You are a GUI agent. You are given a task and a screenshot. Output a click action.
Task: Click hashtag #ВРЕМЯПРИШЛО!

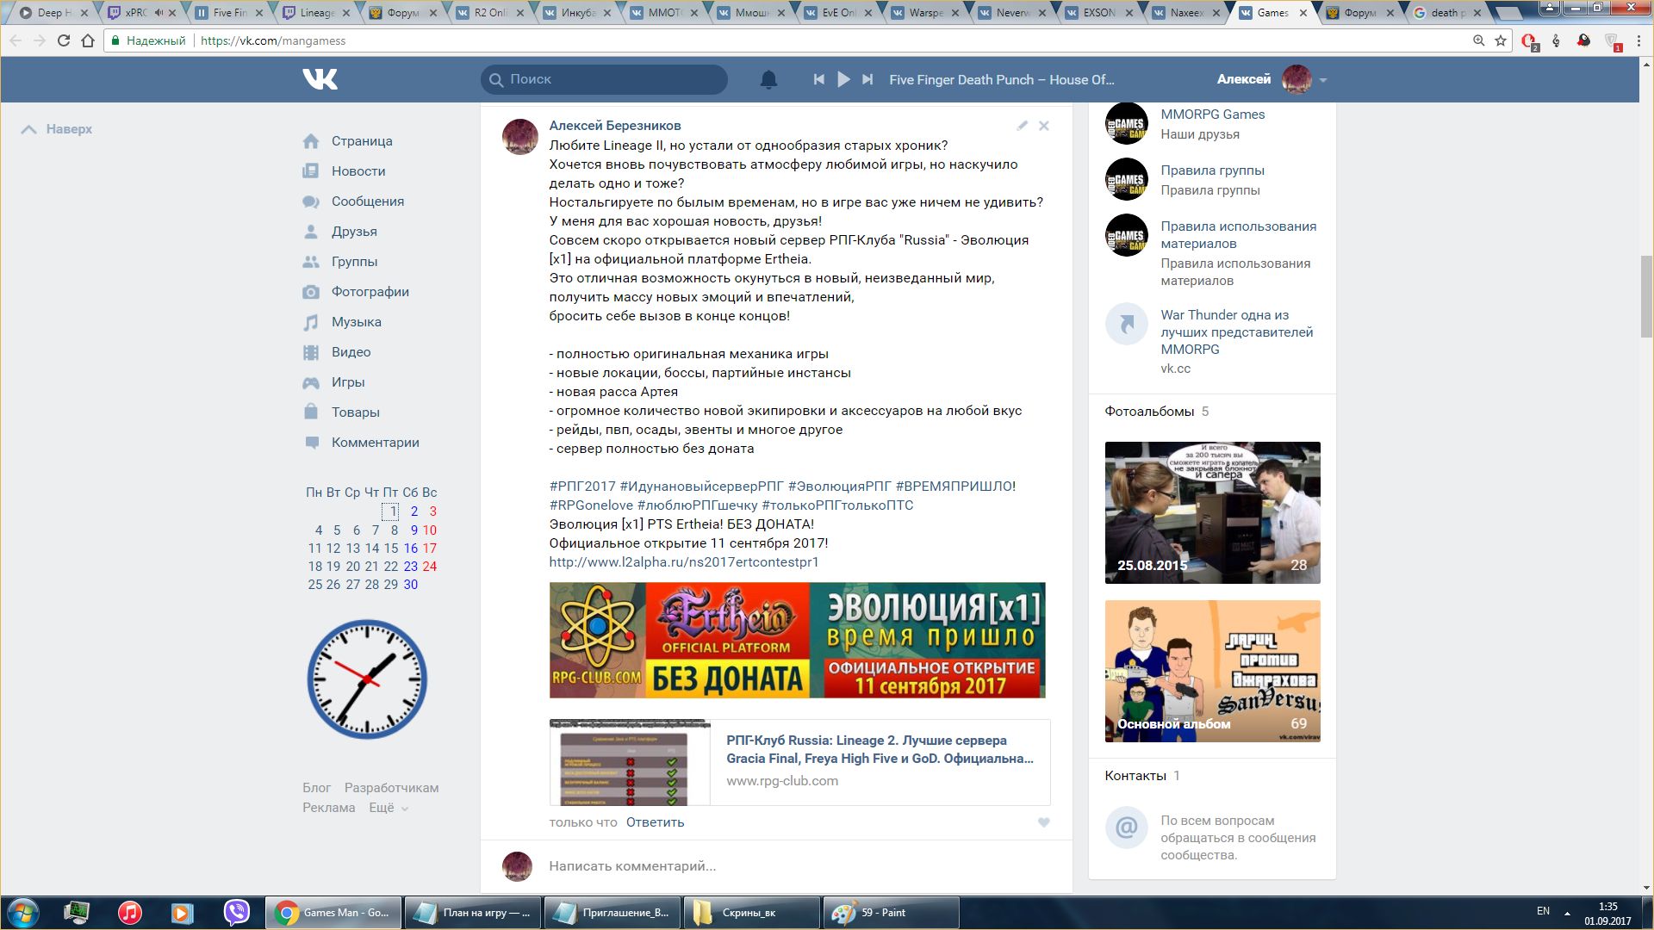pyautogui.click(x=955, y=487)
